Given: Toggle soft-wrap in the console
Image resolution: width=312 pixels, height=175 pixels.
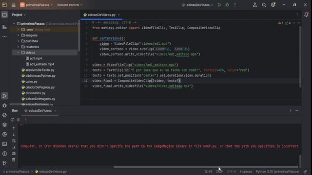Looking at the screenshot, I should 14,141.
